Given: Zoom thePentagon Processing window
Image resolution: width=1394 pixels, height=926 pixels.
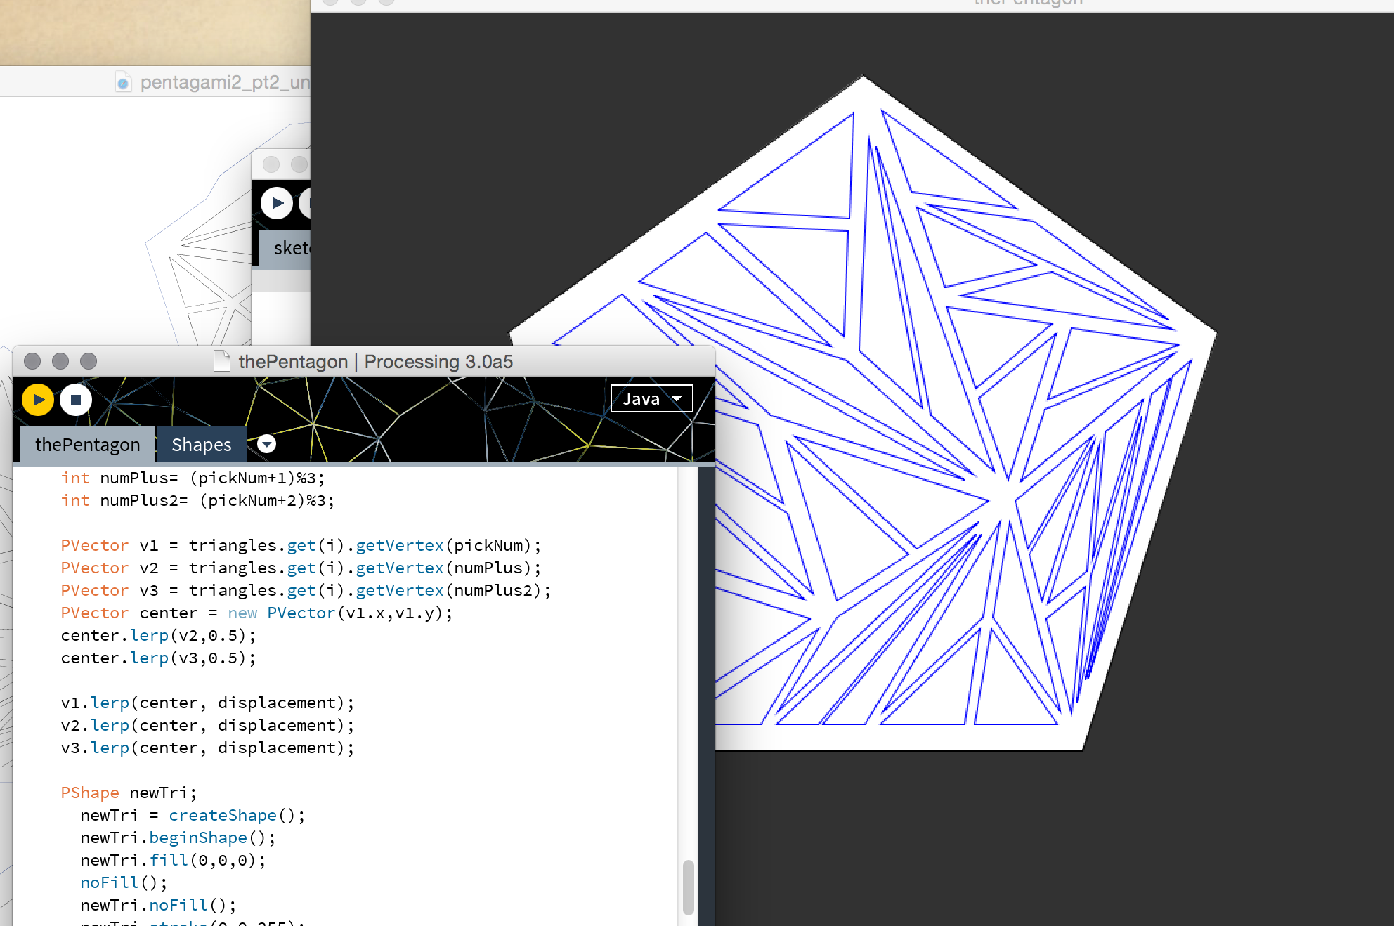Looking at the screenshot, I should point(89,361).
